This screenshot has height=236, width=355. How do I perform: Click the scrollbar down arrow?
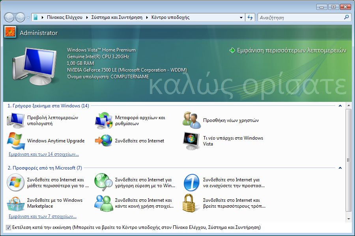click(x=348, y=219)
